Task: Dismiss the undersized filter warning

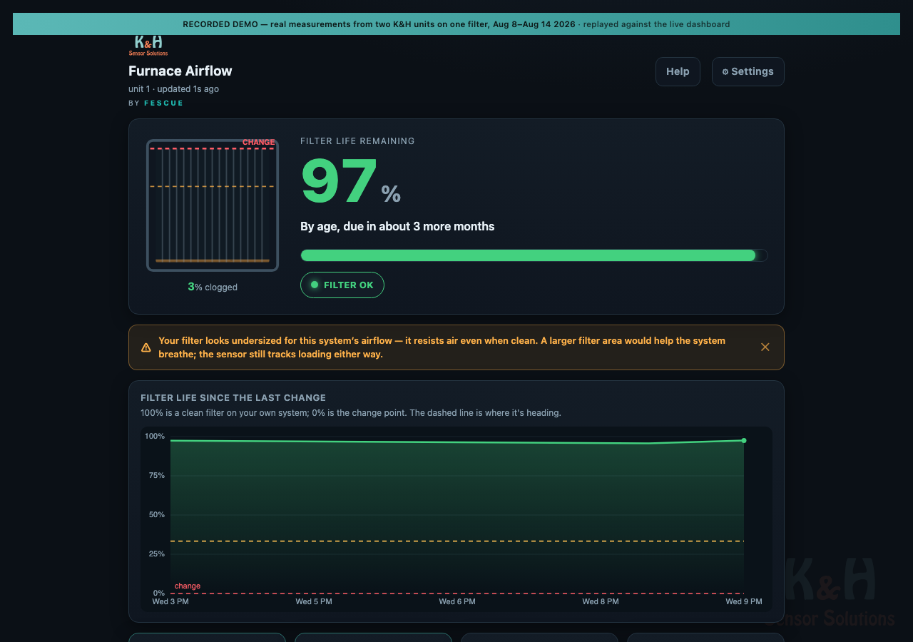Action: pos(765,347)
